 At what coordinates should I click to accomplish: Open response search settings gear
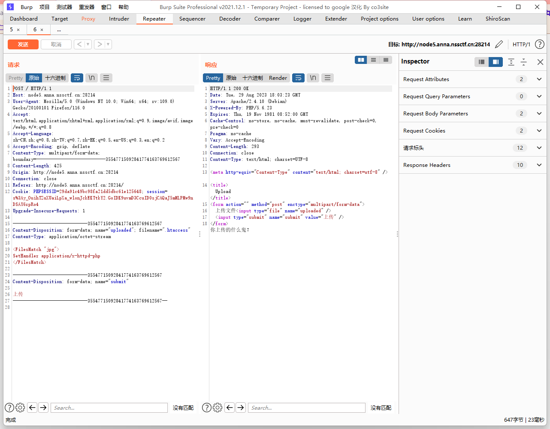218,408
